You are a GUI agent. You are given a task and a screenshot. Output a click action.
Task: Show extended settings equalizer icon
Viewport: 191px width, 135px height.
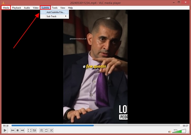pos(34,130)
